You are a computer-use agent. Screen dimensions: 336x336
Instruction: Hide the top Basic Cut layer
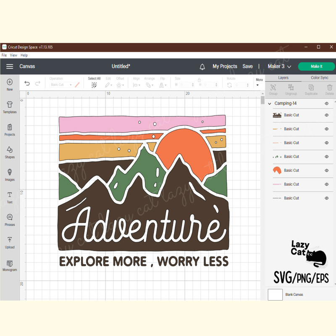click(x=326, y=115)
